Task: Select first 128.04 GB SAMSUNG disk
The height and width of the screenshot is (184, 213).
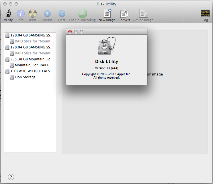Action: point(30,35)
